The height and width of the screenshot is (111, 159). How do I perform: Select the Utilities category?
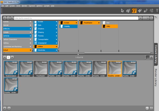tap(46, 46)
